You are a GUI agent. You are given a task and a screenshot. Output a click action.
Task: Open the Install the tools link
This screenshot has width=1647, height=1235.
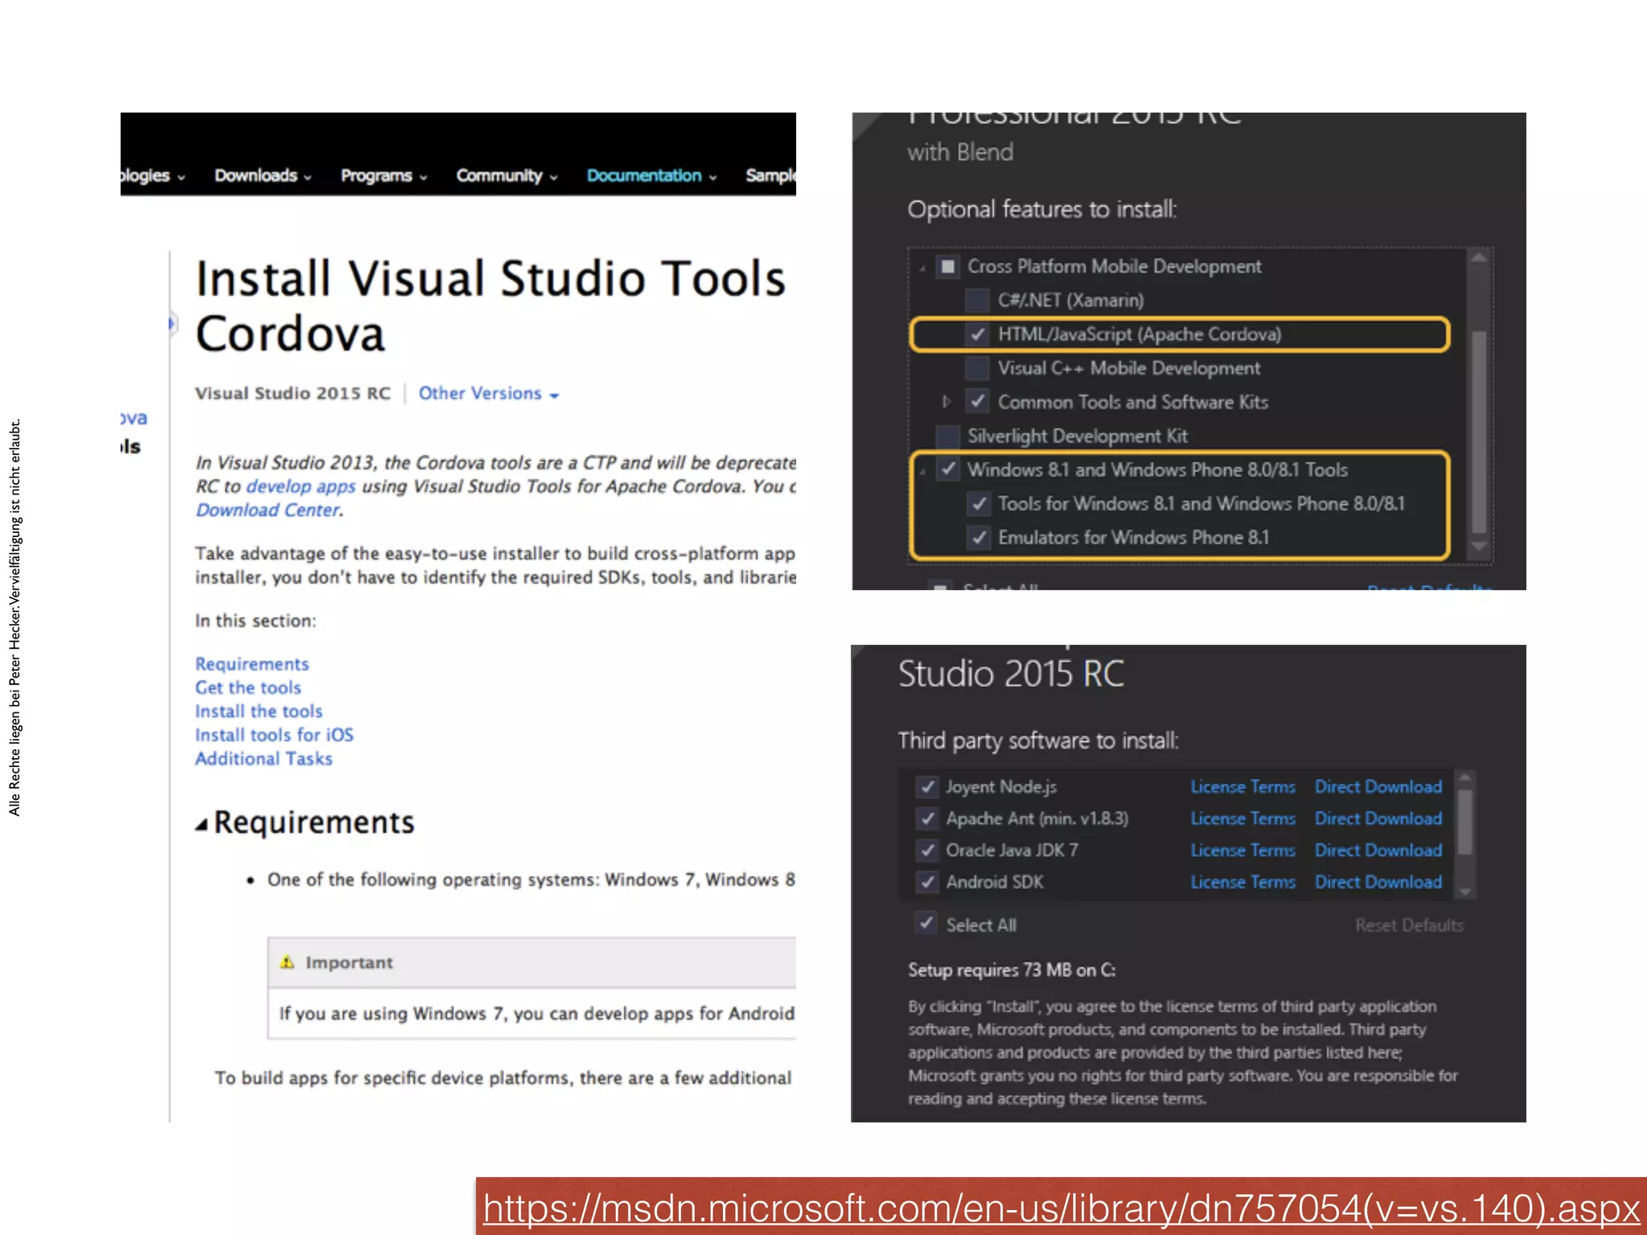(x=258, y=711)
